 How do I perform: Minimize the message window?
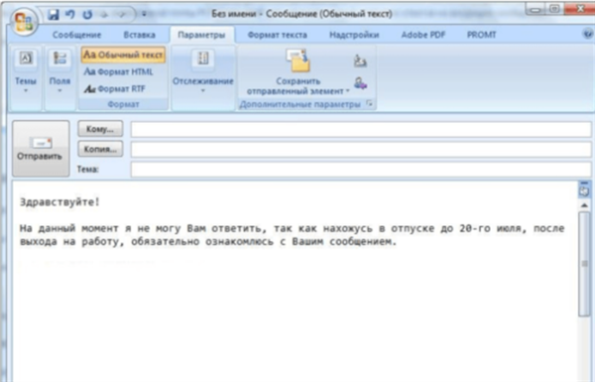tap(535, 9)
